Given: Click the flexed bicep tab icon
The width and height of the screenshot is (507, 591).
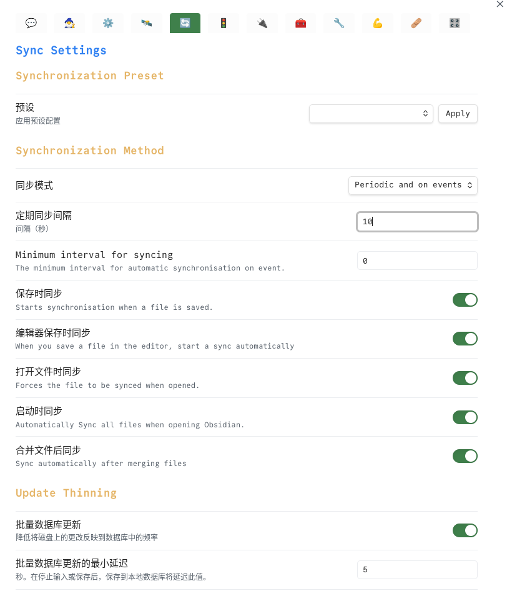Looking at the screenshot, I should (378, 23).
